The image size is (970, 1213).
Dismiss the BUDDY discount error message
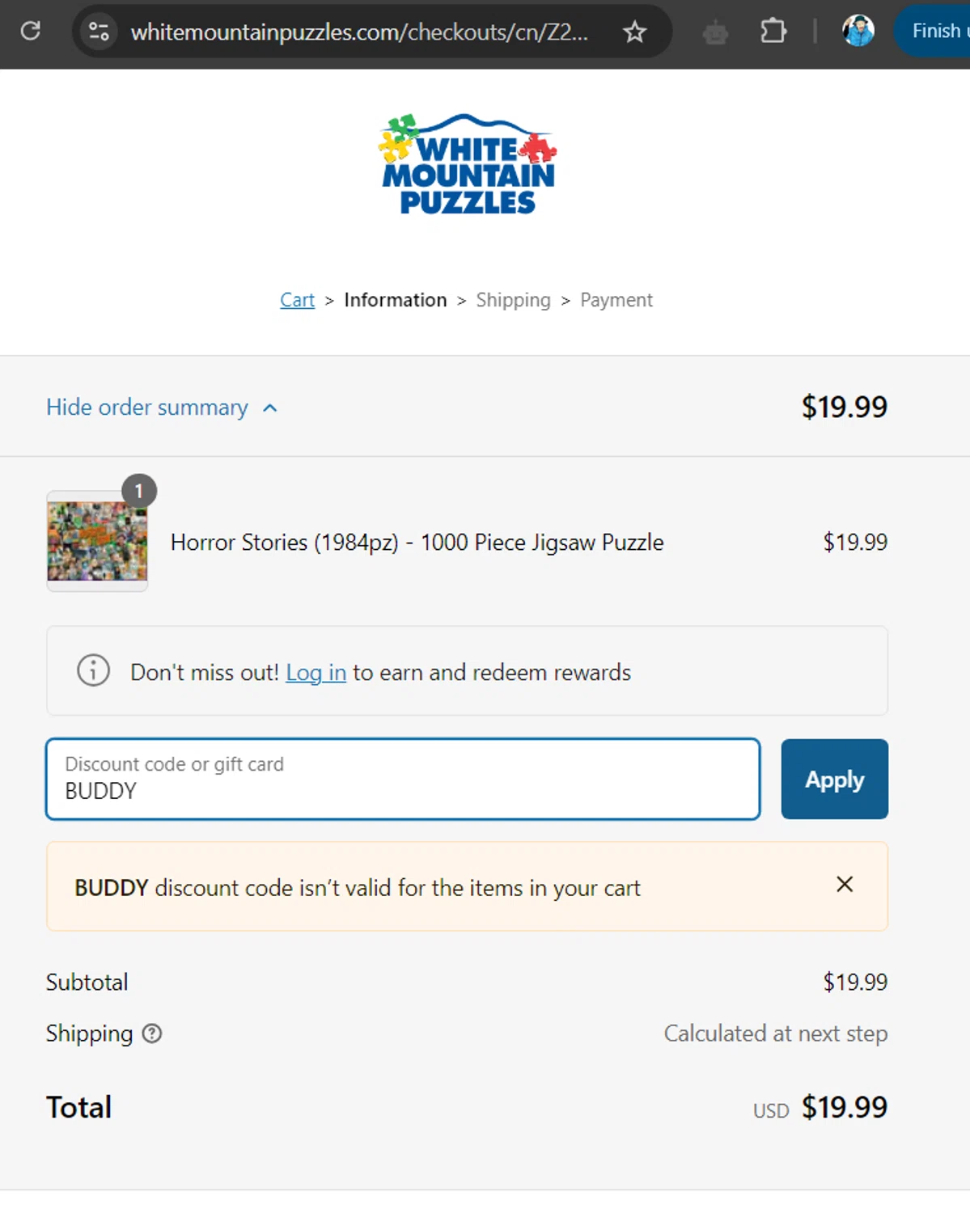pos(845,885)
